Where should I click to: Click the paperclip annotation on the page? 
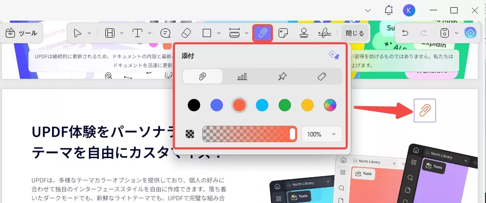425,110
